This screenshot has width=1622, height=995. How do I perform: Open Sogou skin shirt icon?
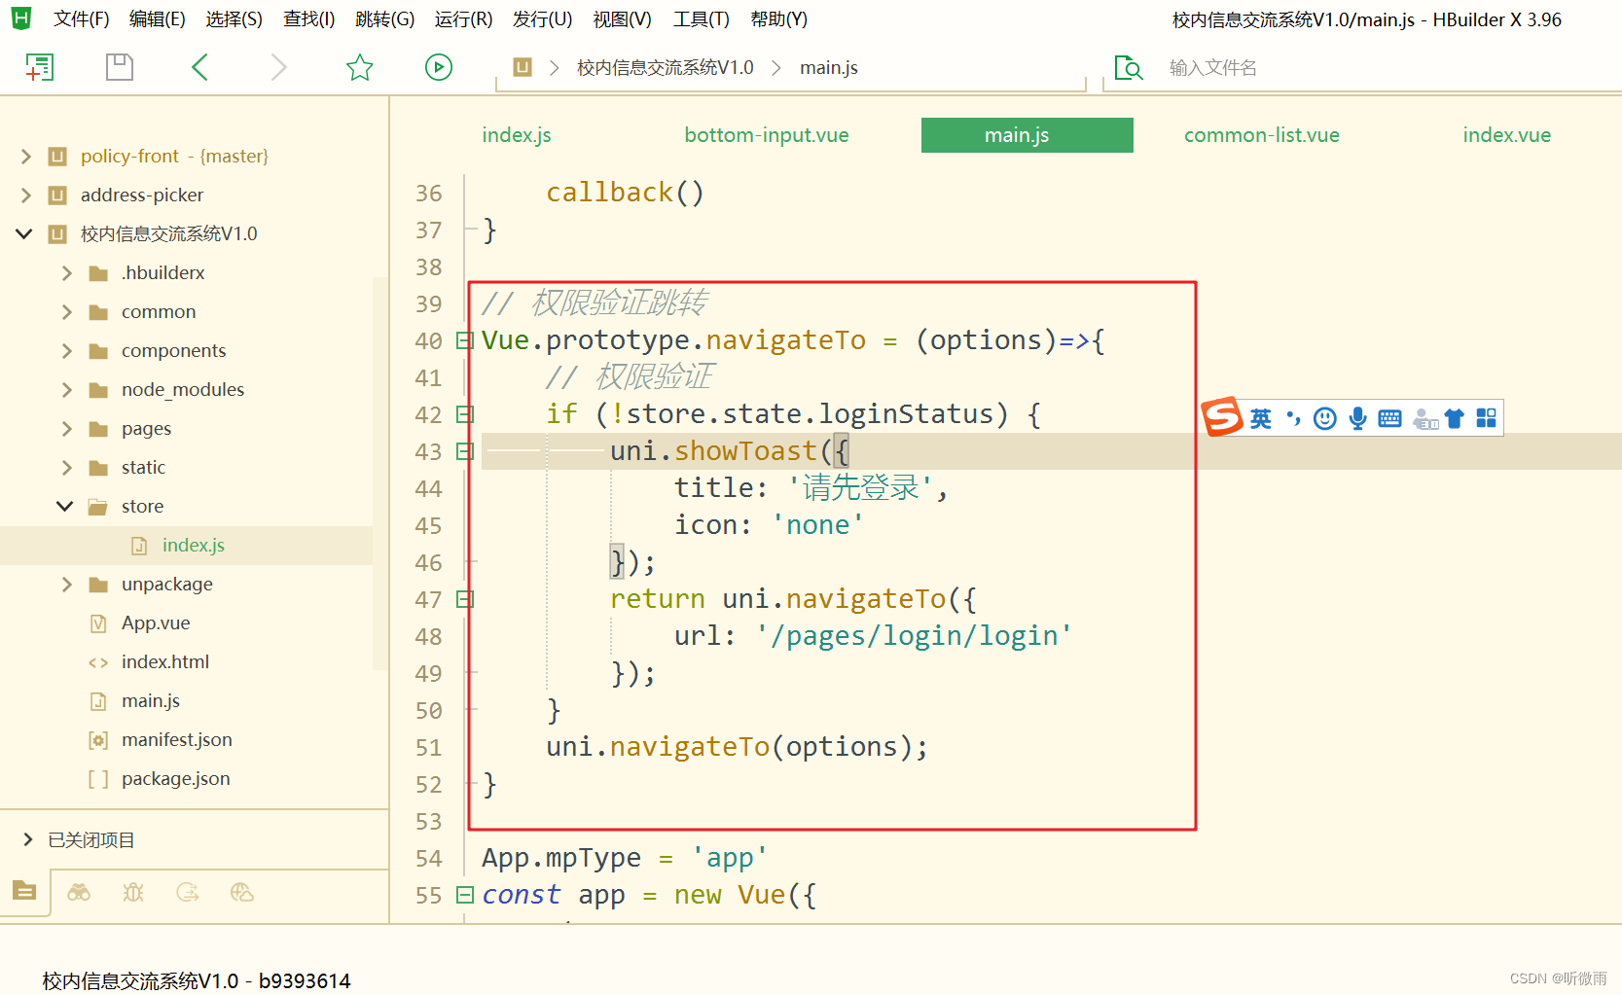tap(1455, 418)
